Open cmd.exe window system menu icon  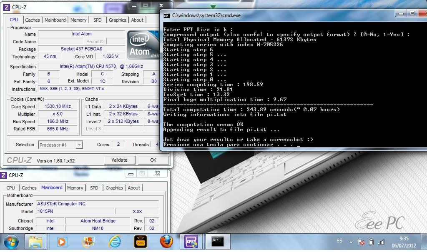pos(166,16)
